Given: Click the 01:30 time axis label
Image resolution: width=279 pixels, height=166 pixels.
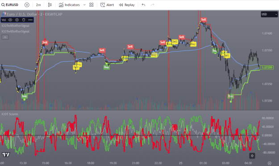Looking at the screenshot, I should tap(203, 163).
